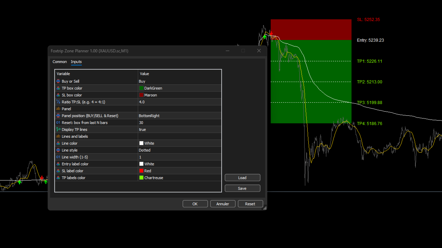Select the 'SL box color' variable name
Screen dimensions: 442x248
pos(72,95)
